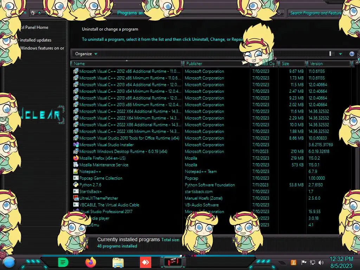The width and height of the screenshot is (360, 270).
Task: Open the green chat app on taskbar
Action: pos(63,262)
